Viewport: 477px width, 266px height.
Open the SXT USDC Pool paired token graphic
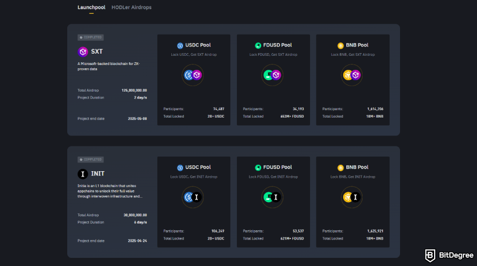194,75
